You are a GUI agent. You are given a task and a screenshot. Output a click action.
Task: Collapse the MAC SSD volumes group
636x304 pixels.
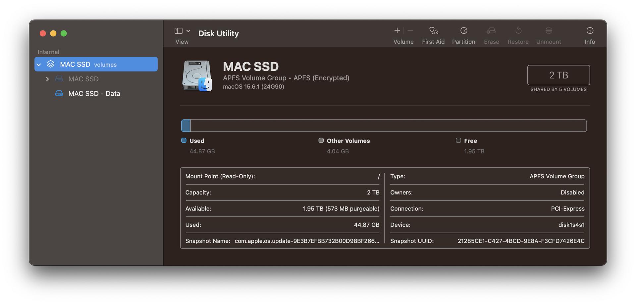pyautogui.click(x=39, y=65)
